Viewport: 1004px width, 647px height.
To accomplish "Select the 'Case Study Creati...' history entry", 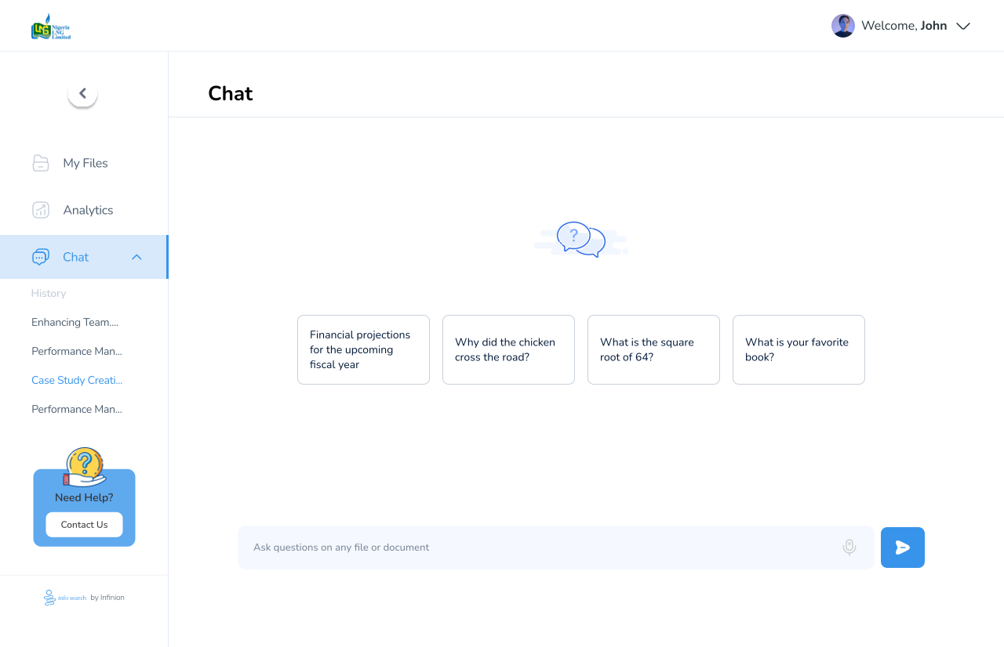I will click(77, 380).
